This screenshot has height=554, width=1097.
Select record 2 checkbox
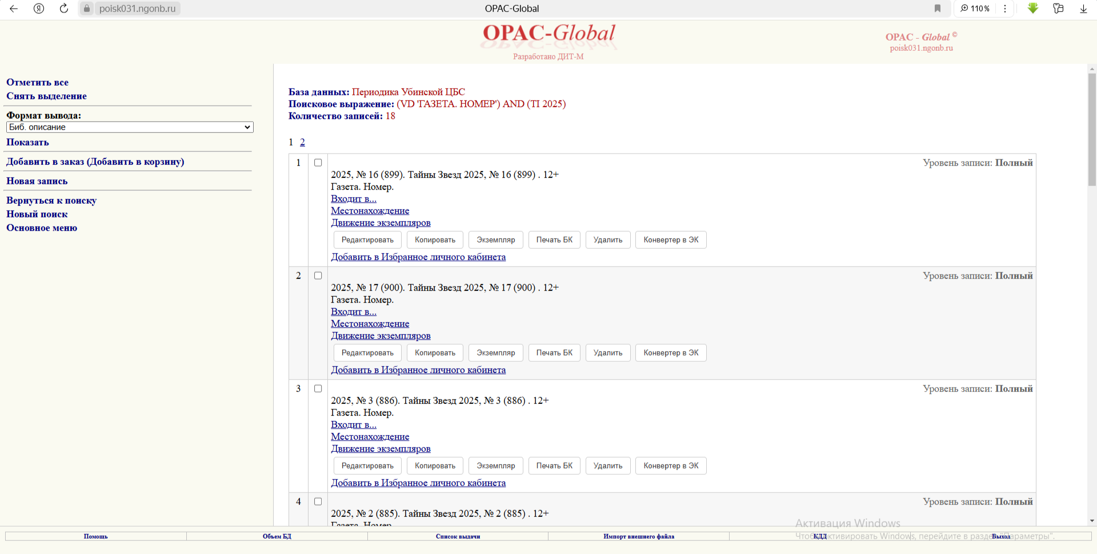318,276
